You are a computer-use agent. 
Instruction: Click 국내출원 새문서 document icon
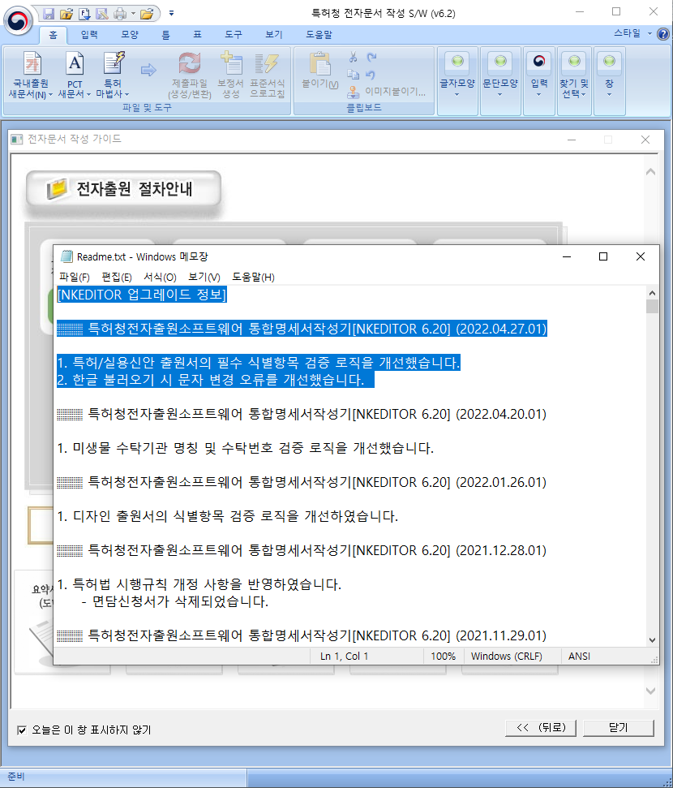tap(32, 64)
